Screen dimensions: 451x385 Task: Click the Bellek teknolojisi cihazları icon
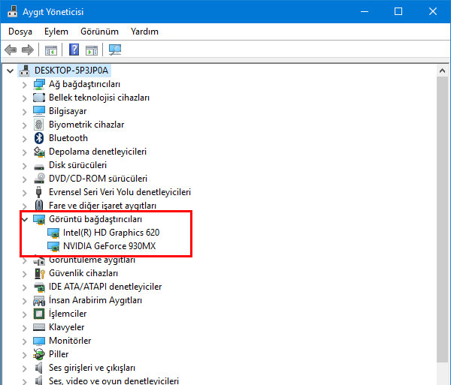(x=39, y=98)
